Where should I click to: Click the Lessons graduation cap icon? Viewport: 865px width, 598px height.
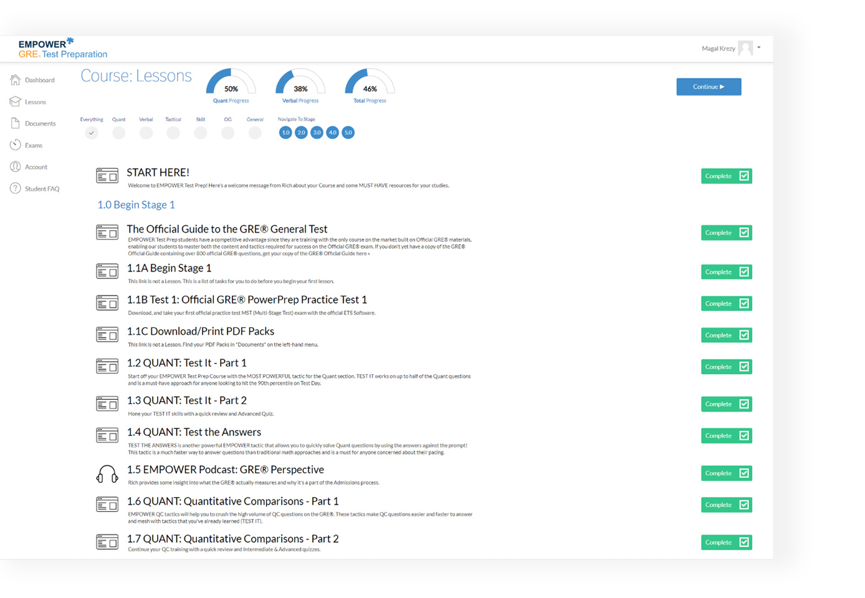(x=16, y=102)
